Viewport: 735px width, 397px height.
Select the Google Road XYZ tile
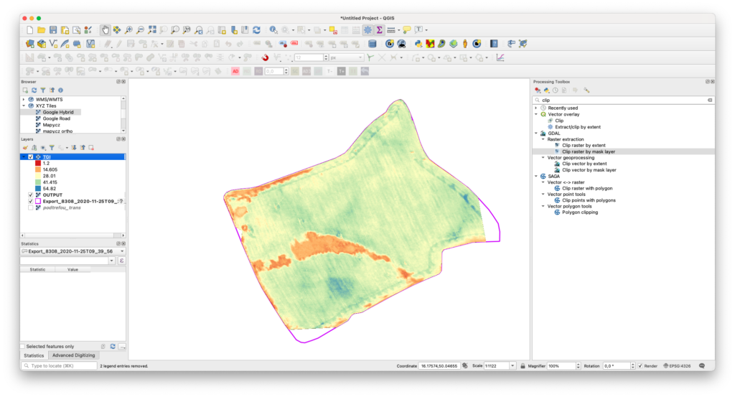click(55, 118)
